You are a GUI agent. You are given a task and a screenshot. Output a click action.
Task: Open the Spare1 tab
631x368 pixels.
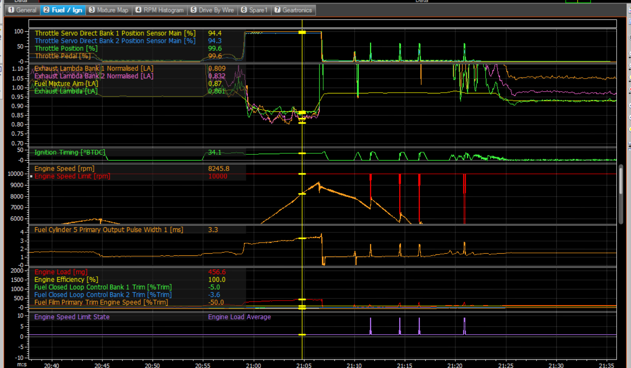point(254,10)
